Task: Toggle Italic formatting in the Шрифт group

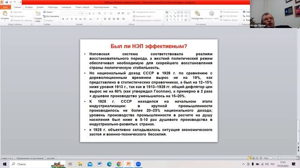Action: [67, 19]
